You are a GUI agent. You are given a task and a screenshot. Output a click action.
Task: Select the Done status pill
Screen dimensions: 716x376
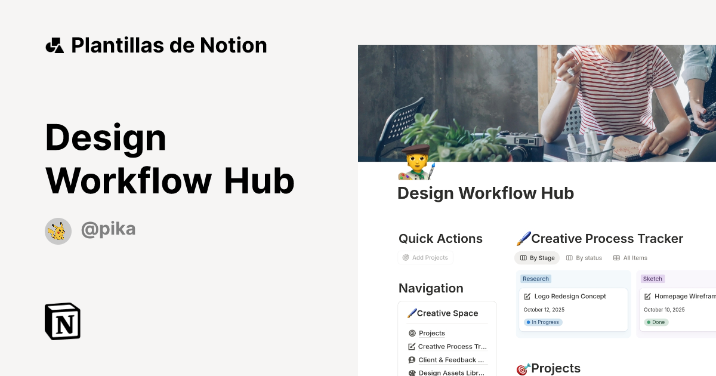pyautogui.click(x=656, y=322)
